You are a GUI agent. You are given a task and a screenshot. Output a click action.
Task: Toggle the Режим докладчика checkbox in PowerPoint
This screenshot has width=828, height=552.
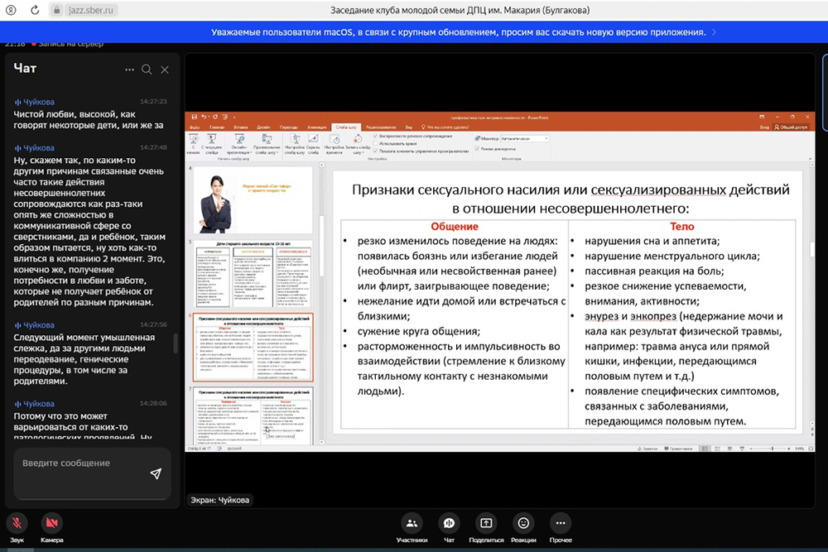pyautogui.click(x=479, y=147)
